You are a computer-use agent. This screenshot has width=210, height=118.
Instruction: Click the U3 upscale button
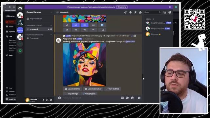[x=85, y=25]
